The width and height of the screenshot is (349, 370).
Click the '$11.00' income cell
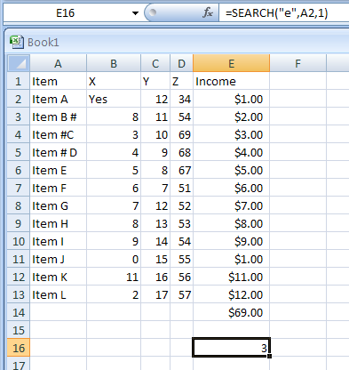point(231,277)
